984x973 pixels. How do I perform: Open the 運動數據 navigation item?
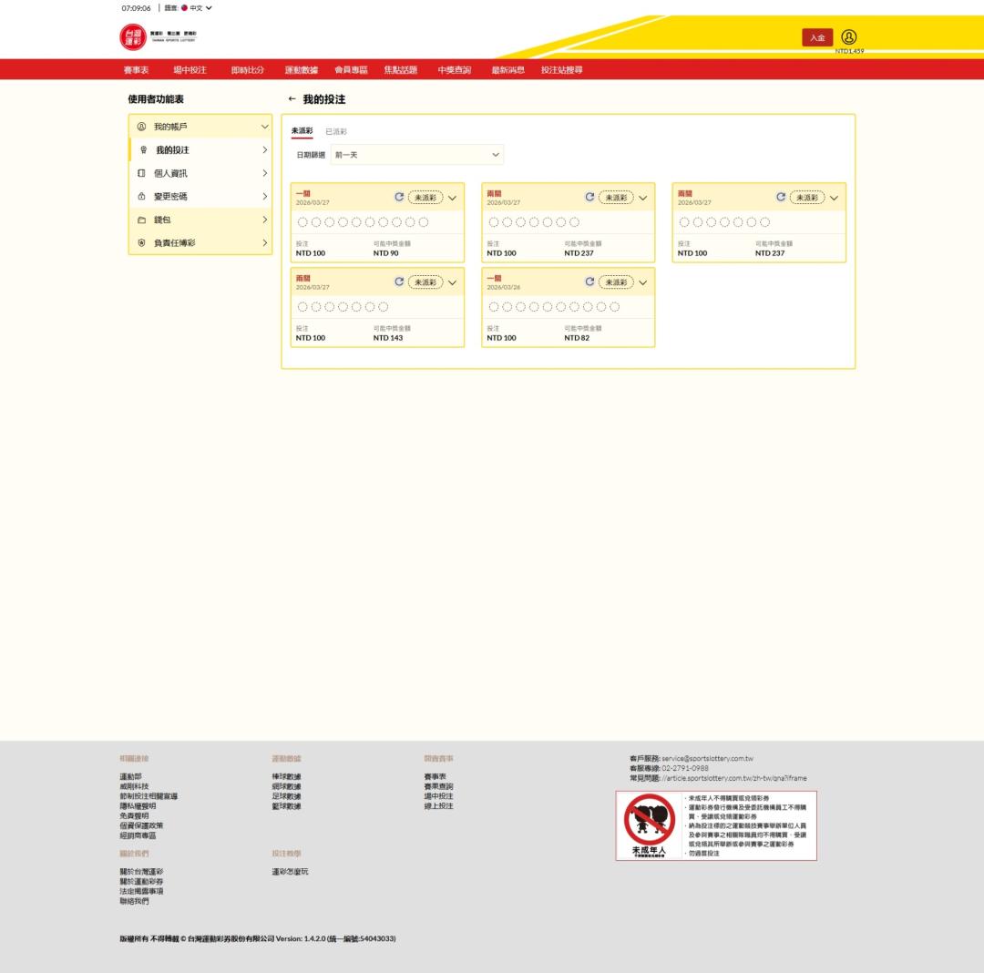[302, 69]
